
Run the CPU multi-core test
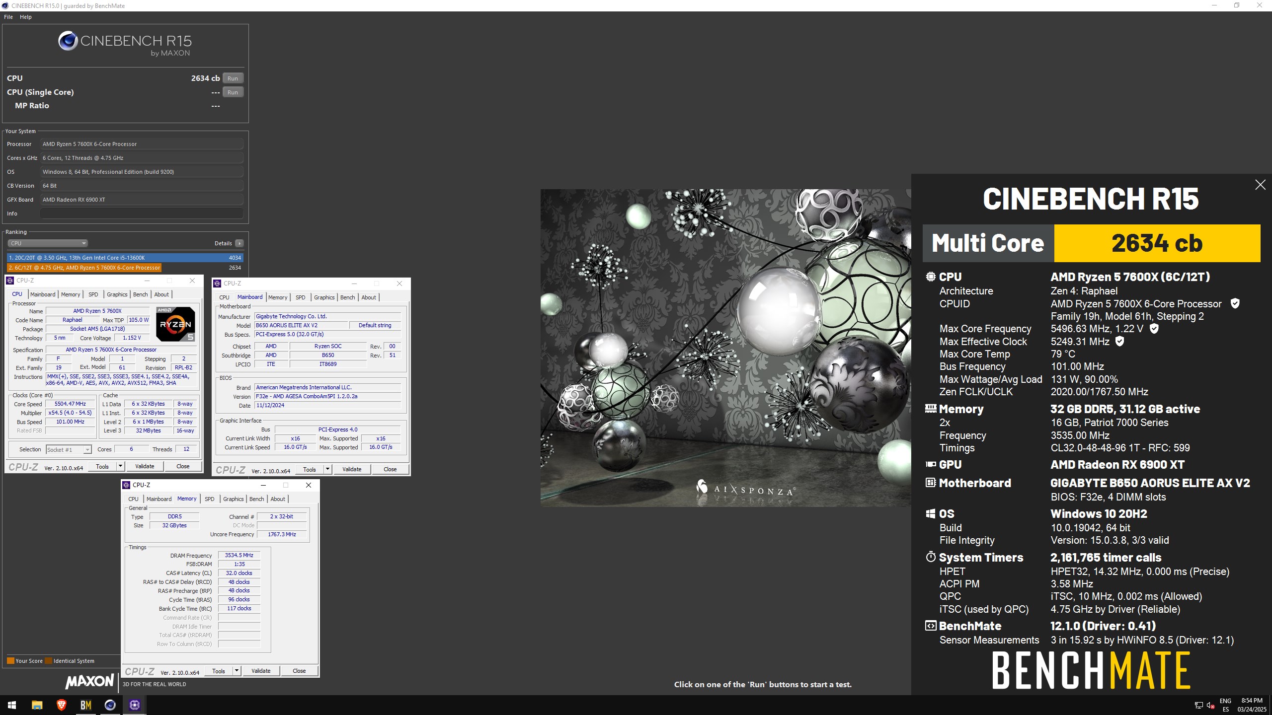(x=233, y=78)
